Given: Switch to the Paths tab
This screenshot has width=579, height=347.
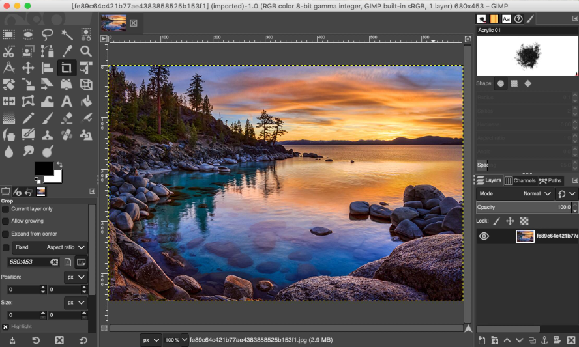Looking at the screenshot, I should coord(551,180).
